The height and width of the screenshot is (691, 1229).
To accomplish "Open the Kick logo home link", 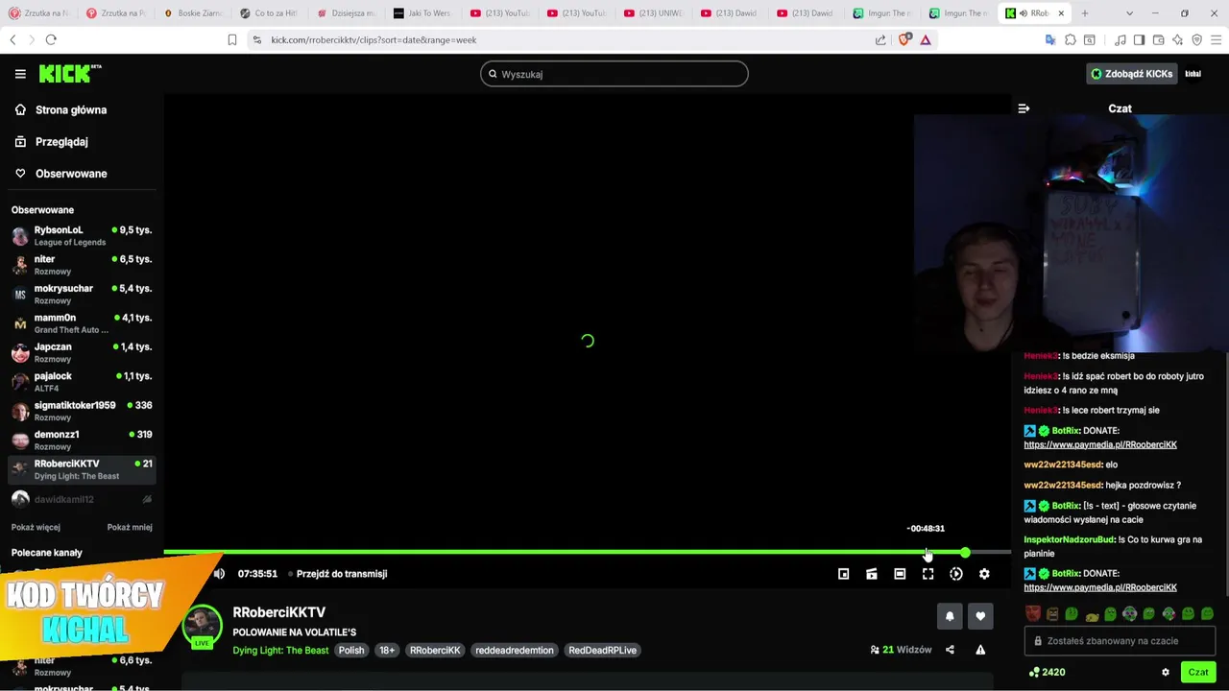I will (70, 73).
